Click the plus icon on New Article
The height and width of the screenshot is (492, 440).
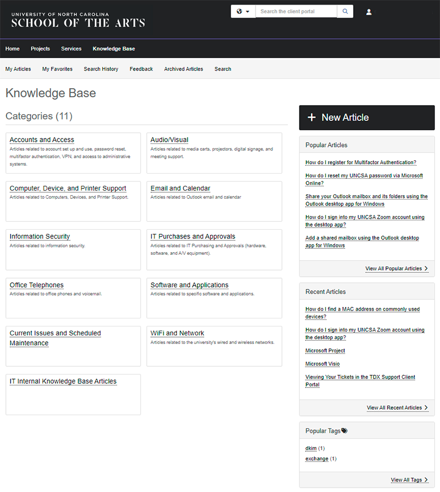[311, 117]
